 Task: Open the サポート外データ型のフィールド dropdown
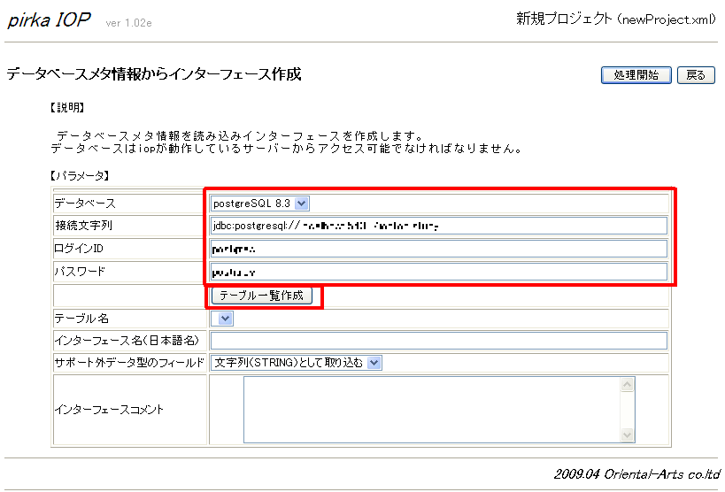coord(296,363)
